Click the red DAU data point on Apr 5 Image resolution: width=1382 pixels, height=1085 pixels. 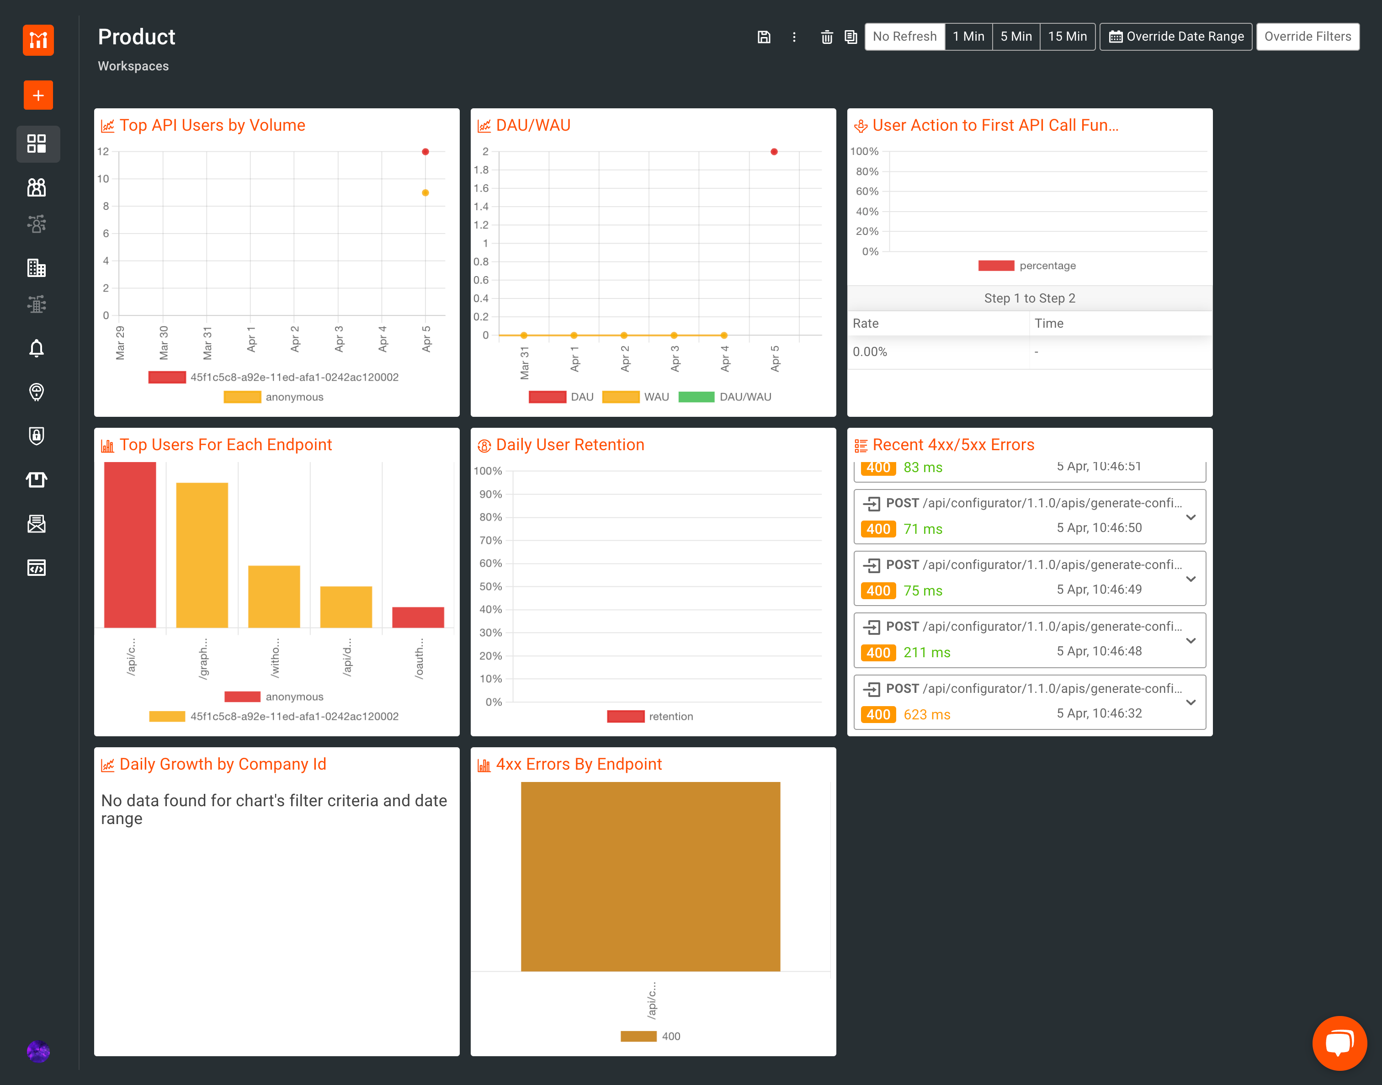click(x=774, y=152)
